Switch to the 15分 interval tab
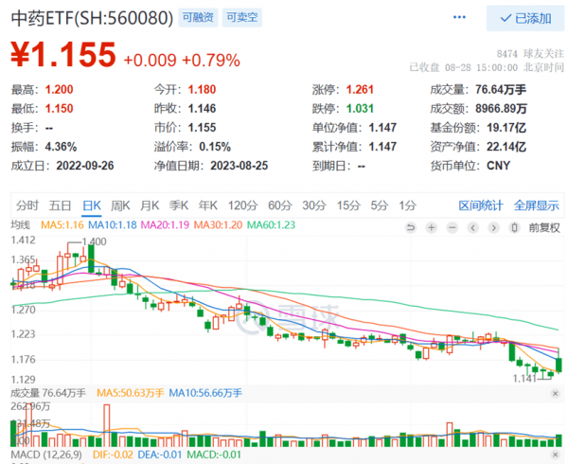Screen dimensions: 568x464 pyautogui.click(x=348, y=205)
